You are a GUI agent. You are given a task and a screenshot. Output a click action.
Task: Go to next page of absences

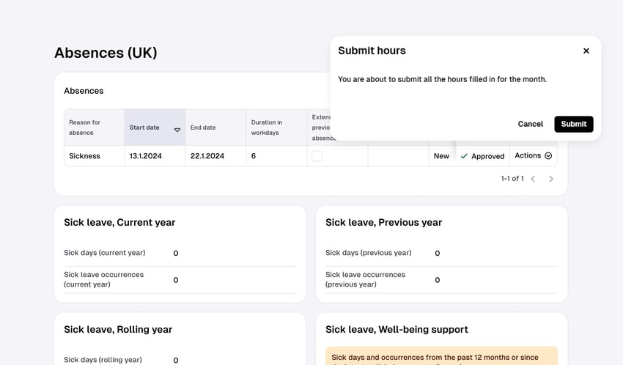click(x=551, y=179)
